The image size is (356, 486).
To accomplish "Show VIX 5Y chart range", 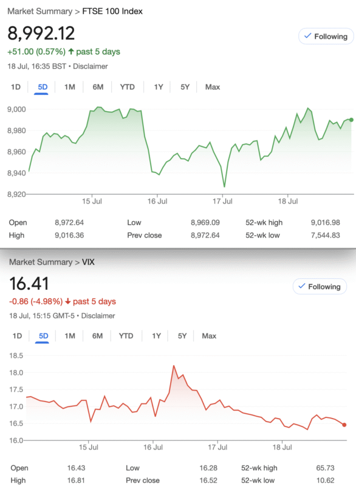I will (x=182, y=336).
